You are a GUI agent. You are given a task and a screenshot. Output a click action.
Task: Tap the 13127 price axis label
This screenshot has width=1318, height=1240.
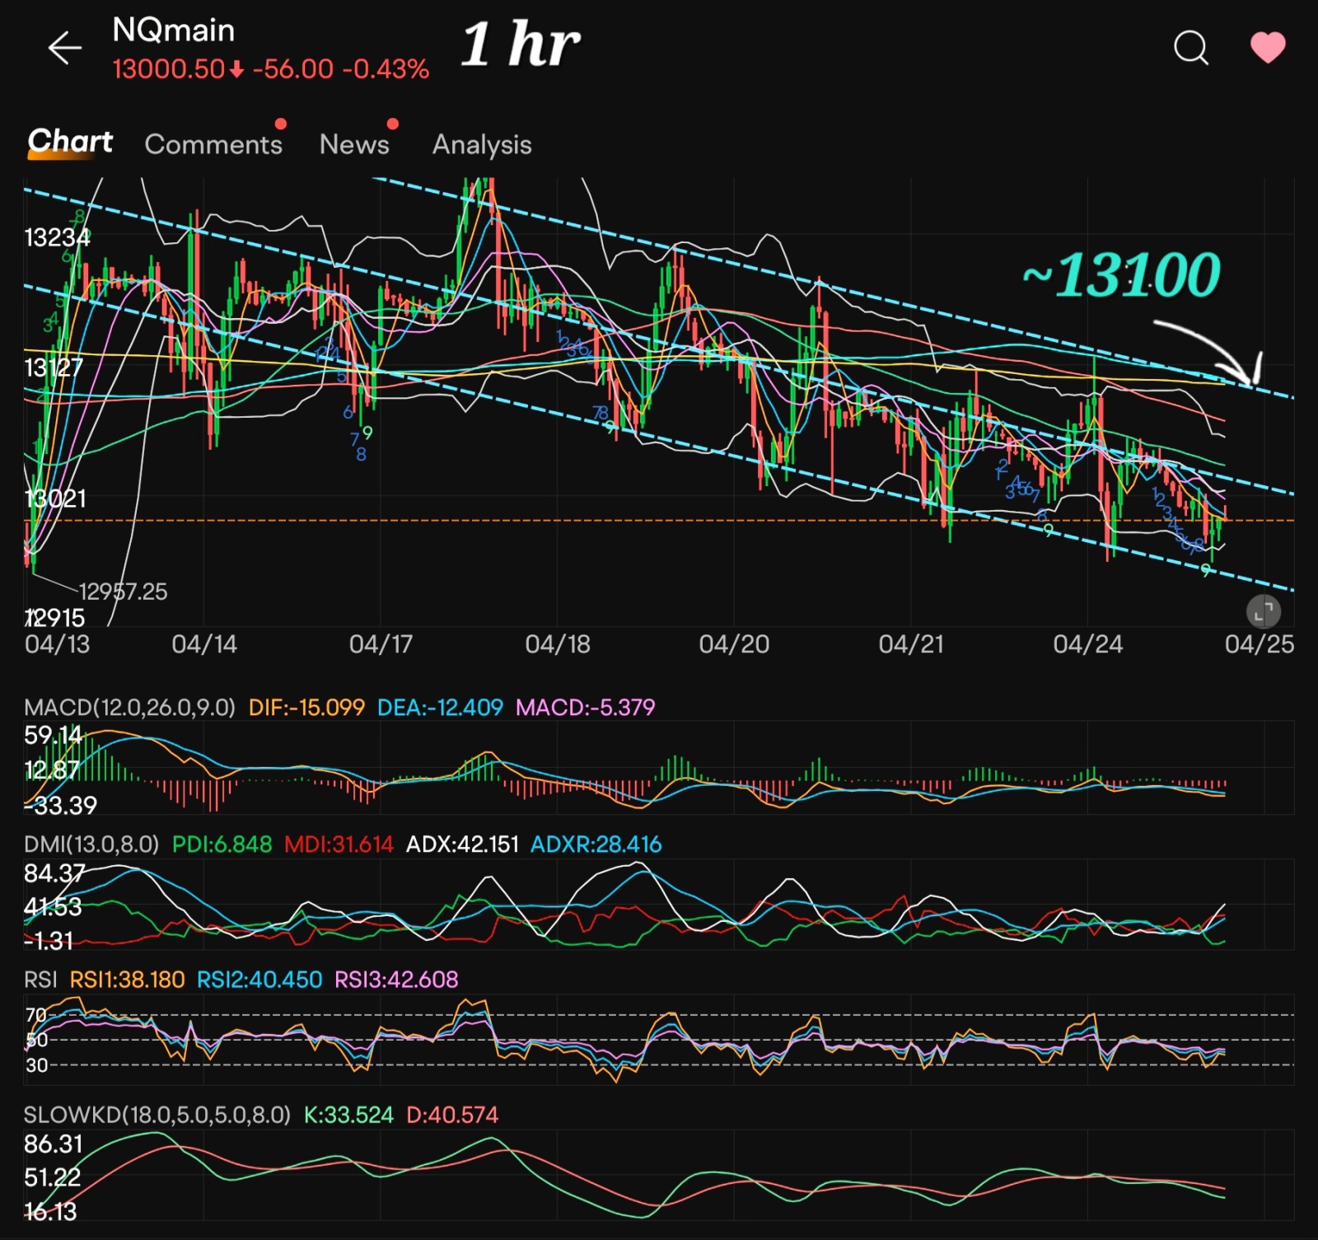tap(54, 367)
